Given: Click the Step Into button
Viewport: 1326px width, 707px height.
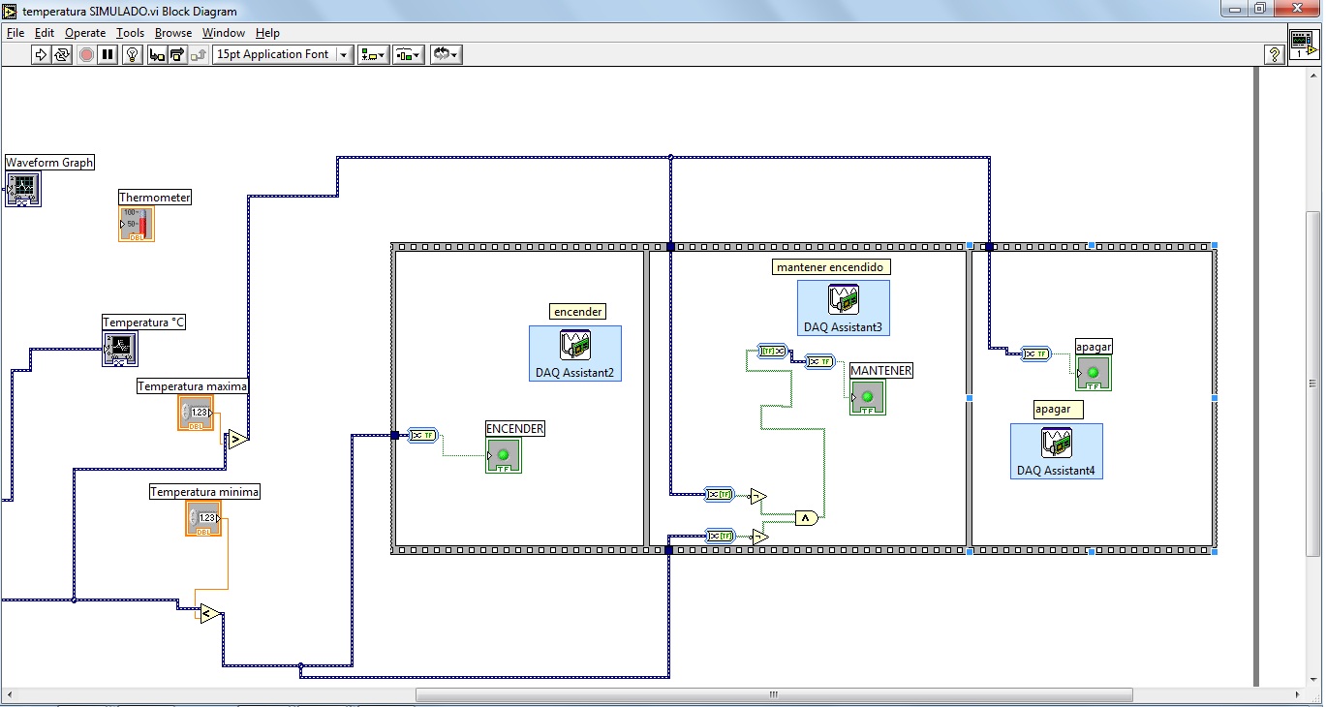Looking at the screenshot, I should point(157,54).
